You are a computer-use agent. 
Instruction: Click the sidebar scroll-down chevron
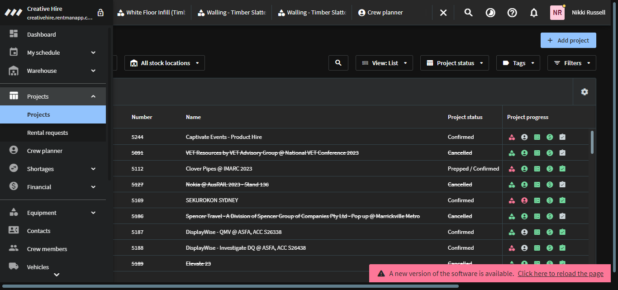57,275
